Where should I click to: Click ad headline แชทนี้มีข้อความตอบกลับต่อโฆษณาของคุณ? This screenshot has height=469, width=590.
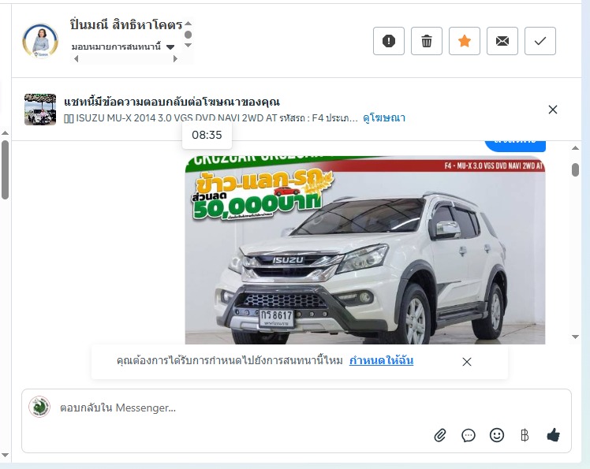pyautogui.click(x=172, y=102)
